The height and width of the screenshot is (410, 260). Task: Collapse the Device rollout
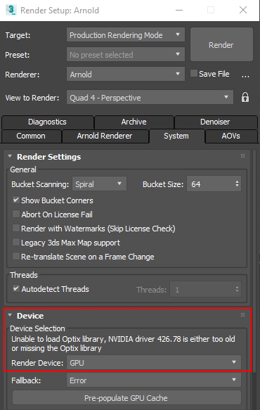click(x=10, y=315)
